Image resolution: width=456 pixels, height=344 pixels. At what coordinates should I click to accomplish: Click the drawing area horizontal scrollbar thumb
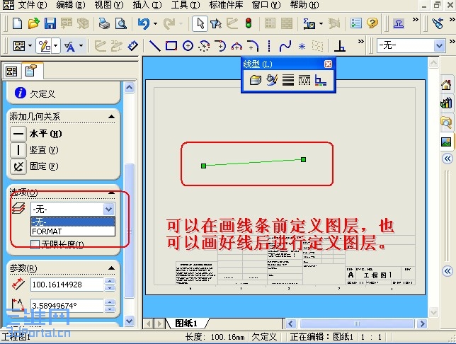pyautogui.click(x=357, y=323)
